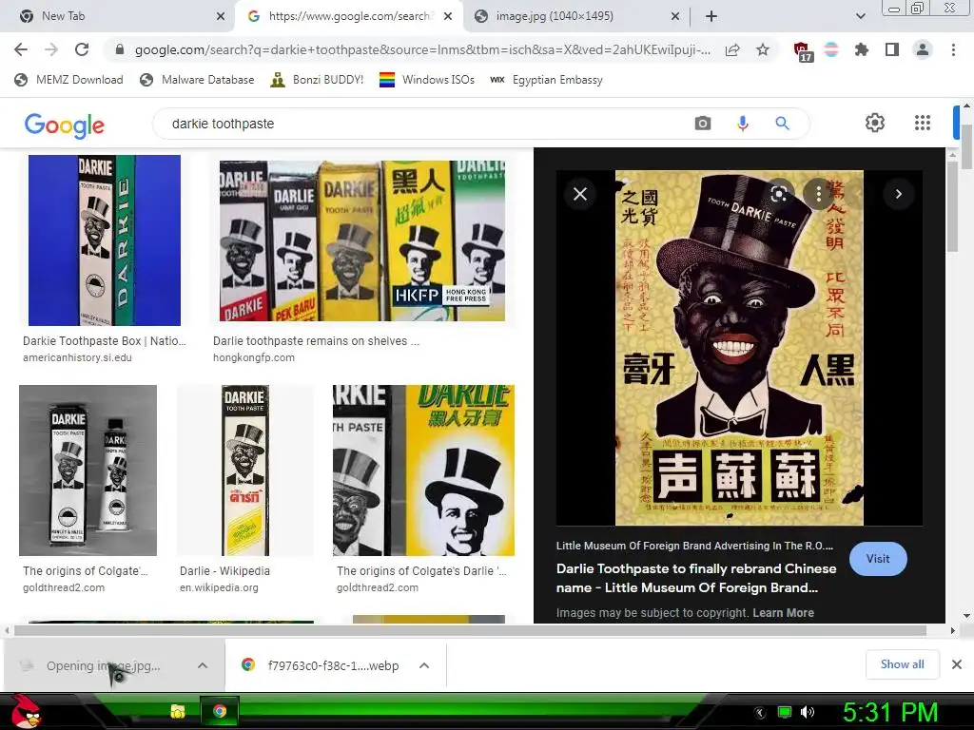Share this page via the address bar icon
974x730 pixels.
(x=732, y=49)
